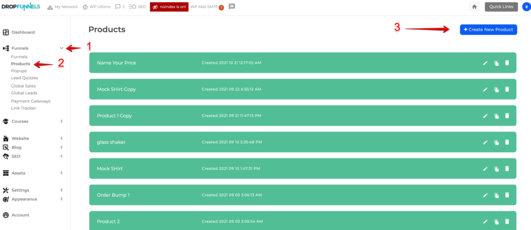This screenshot has height=230, width=531.
Task: Expand the Courses sidebar section
Action: (x=61, y=121)
